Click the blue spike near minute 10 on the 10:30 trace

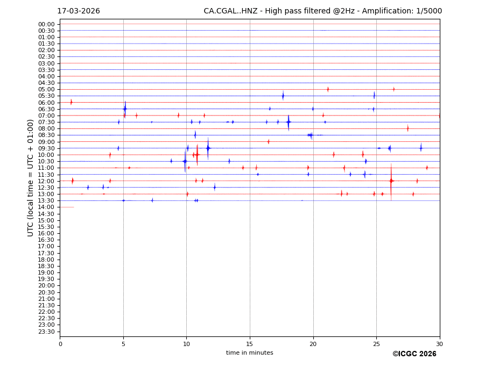tap(185, 161)
